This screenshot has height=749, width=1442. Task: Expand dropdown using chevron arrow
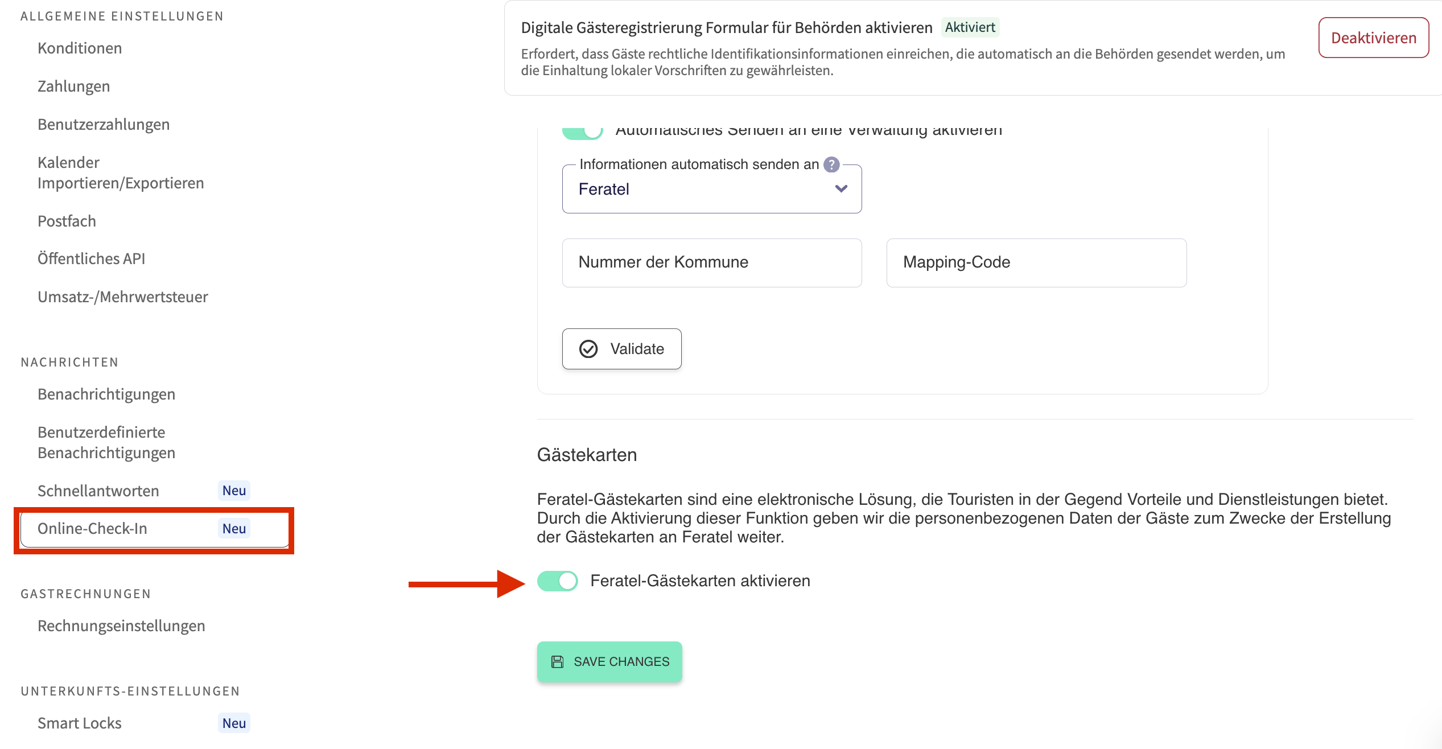[x=841, y=189]
